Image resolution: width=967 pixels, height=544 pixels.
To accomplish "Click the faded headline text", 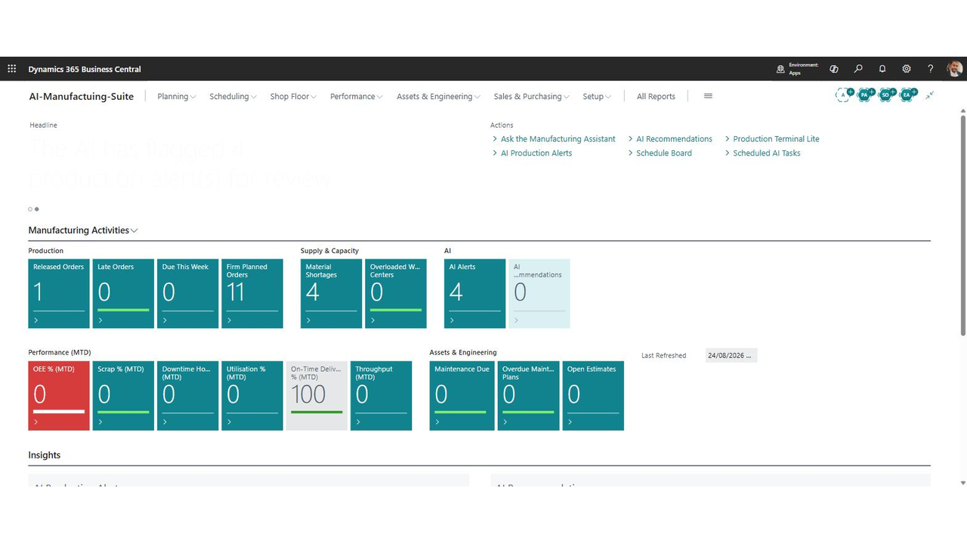I will coord(180,164).
